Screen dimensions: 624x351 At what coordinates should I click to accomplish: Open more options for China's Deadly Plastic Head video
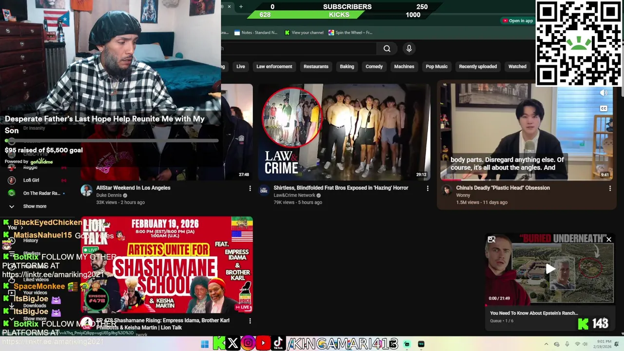tap(610, 188)
